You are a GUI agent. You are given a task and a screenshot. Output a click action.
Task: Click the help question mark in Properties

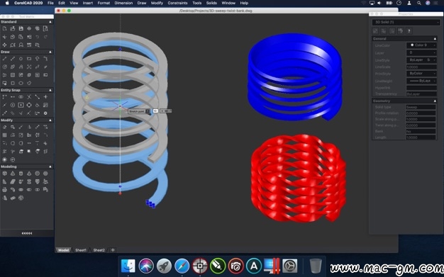point(409,31)
